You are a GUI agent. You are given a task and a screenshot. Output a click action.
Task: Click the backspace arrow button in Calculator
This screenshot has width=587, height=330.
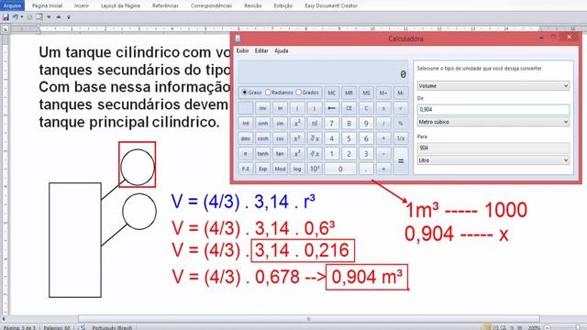(x=332, y=108)
